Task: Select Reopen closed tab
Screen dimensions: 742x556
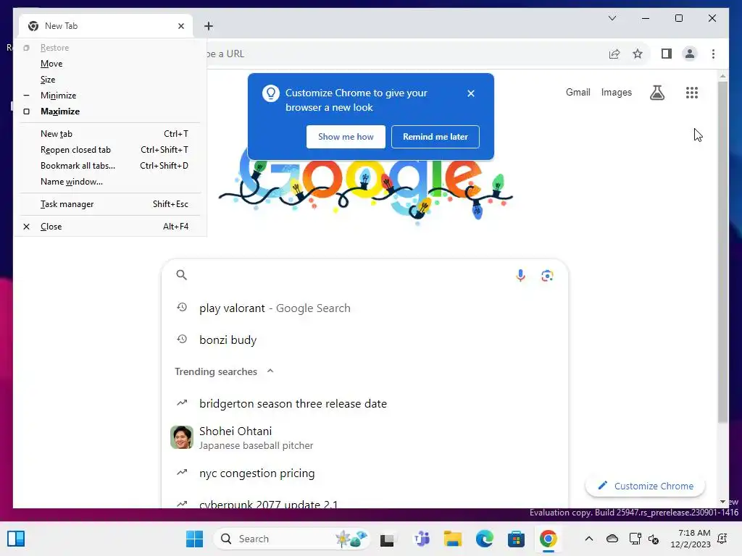Action: [110, 150]
